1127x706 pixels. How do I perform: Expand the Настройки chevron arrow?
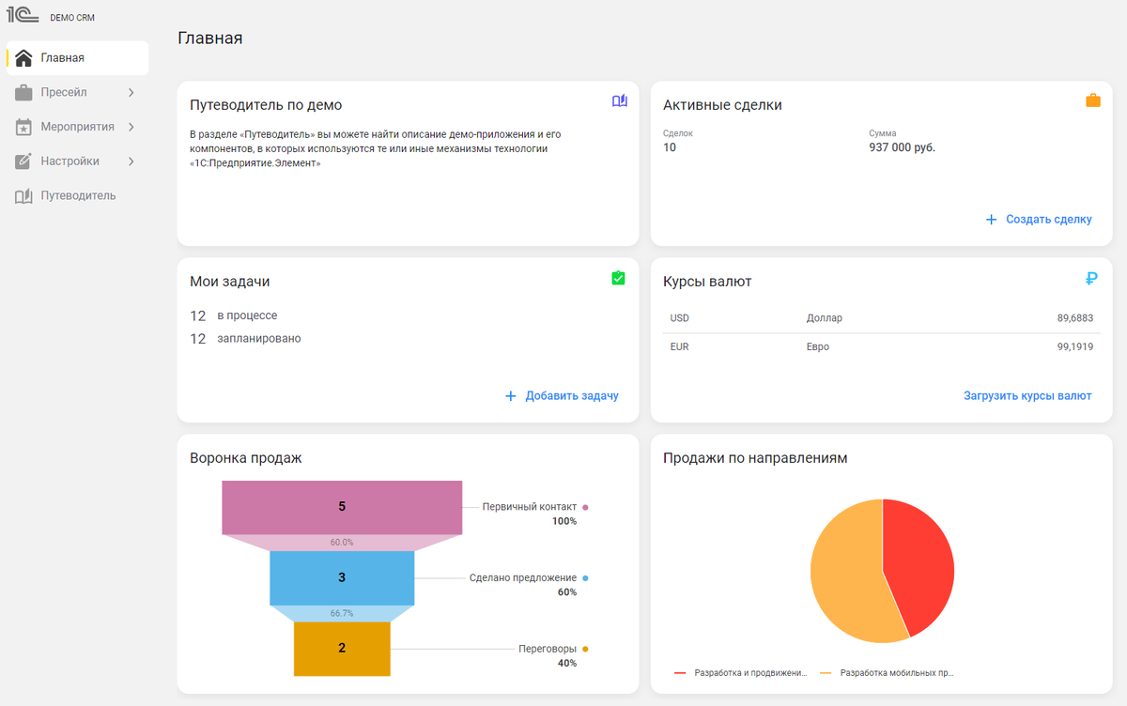131,161
